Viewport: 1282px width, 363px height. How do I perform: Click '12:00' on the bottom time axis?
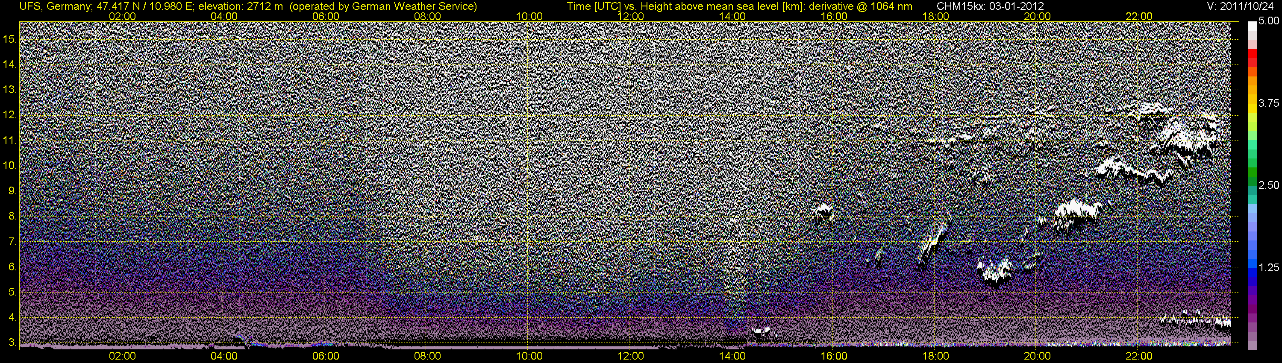[x=631, y=356]
